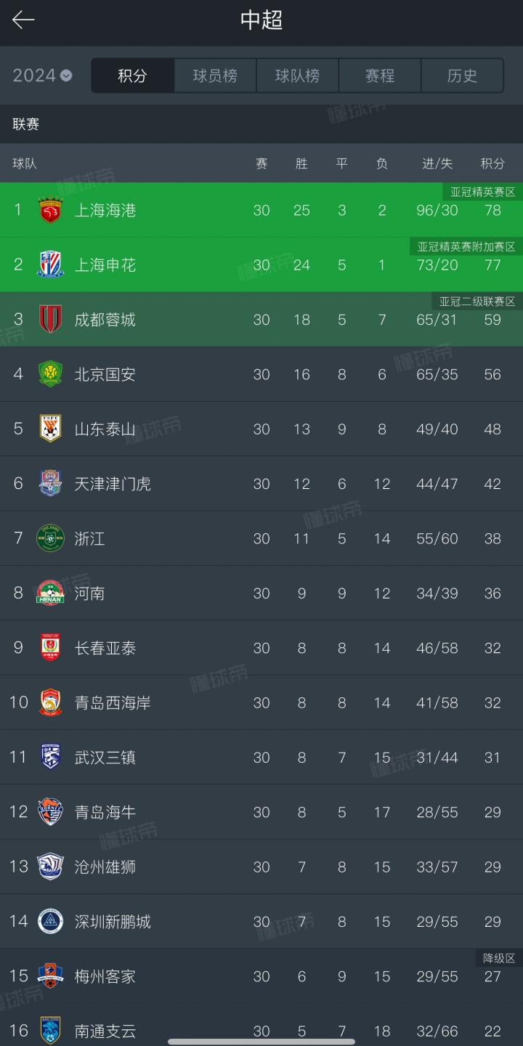Tap the 浙江 club crest
The height and width of the screenshot is (1046, 523).
[x=50, y=538]
